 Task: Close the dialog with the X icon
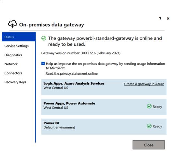[168, 19]
